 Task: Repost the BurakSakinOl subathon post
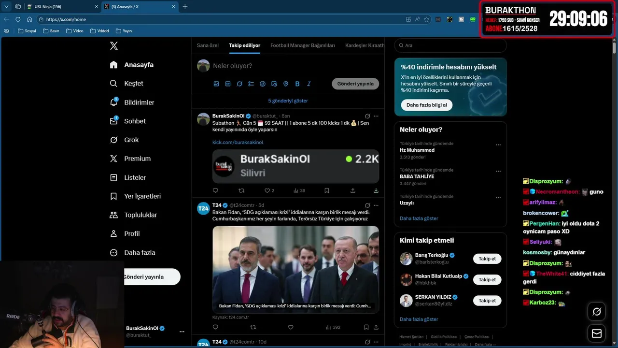pos(241,190)
